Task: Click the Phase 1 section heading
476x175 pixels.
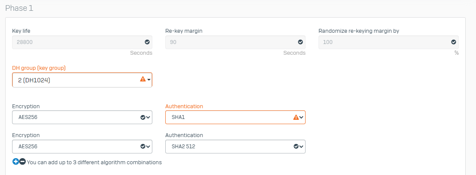Action: click(19, 8)
